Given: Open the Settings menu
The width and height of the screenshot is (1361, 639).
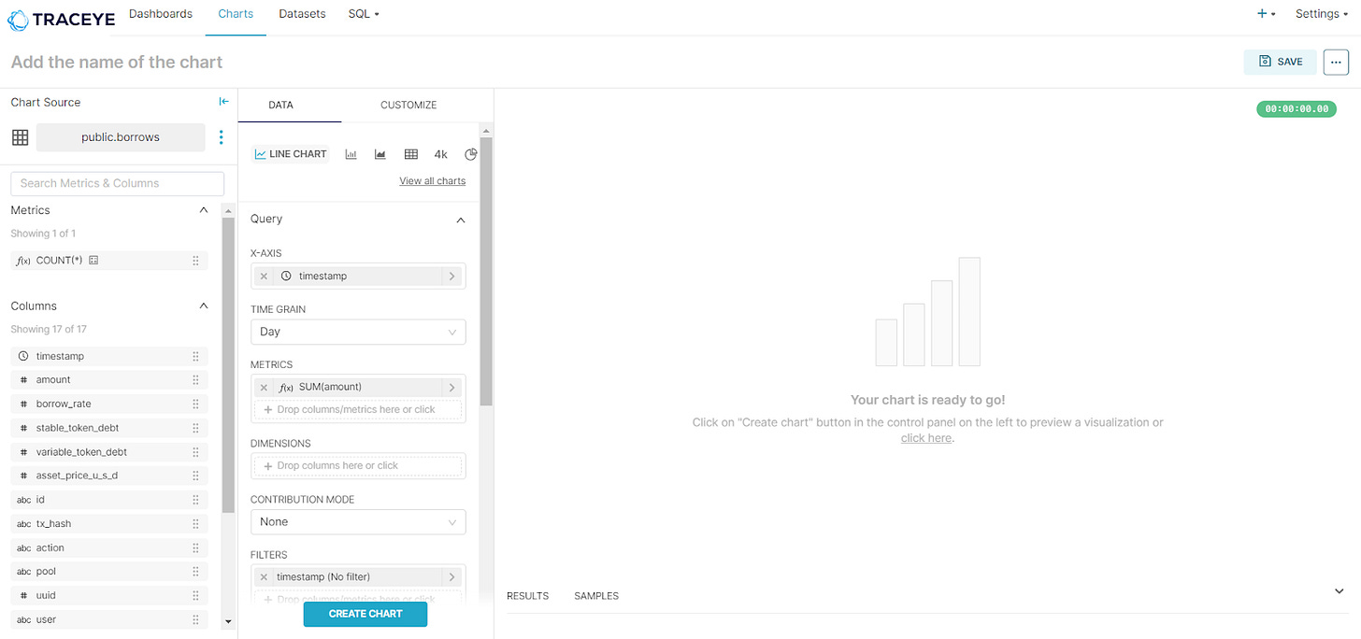Looking at the screenshot, I should coord(1321,14).
